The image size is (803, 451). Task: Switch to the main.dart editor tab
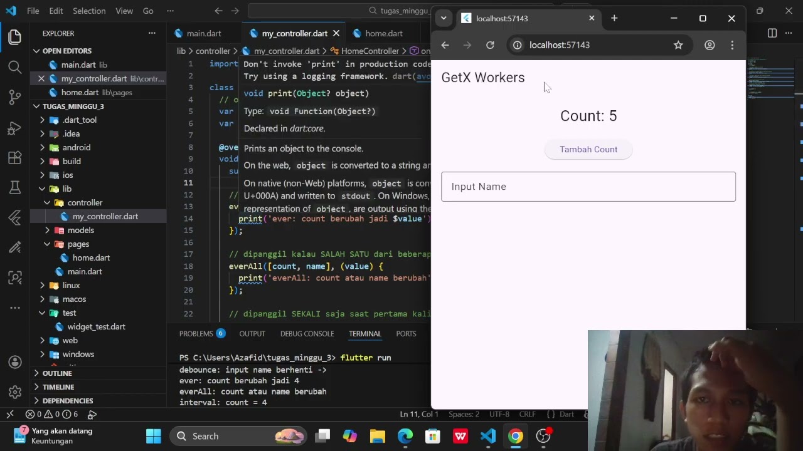(x=204, y=33)
